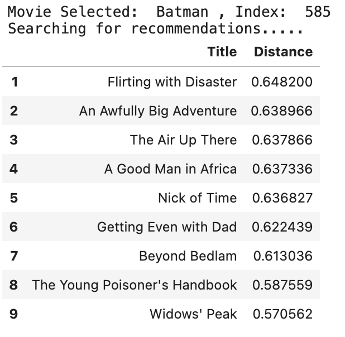345x337 pixels.
Task: Click distance value 0.587559
Action: click(x=282, y=285)
